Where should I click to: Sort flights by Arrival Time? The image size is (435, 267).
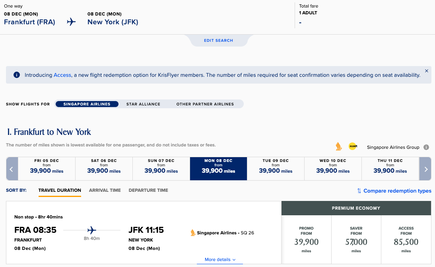[x=105, y=190]
